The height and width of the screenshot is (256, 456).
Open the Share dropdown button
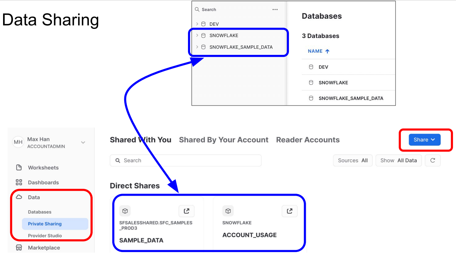pyautogui.click(x=425, y=139)
